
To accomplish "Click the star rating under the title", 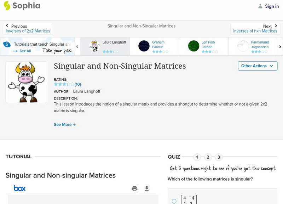I will click(x=64, y=85).
